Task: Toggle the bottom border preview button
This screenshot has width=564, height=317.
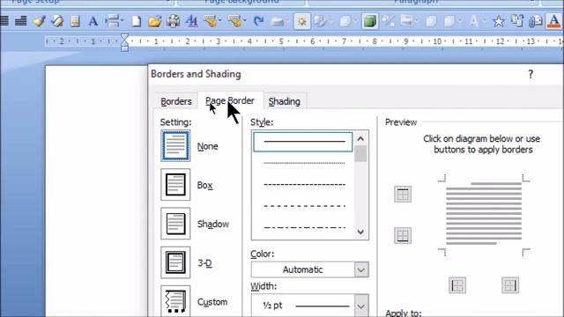Action: [403, 236]
